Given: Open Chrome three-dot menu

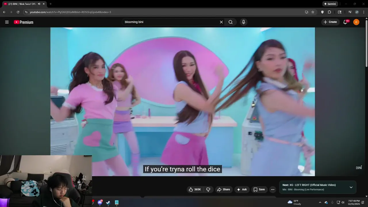Looking at the screenshot, I should [x=364, y=12].
